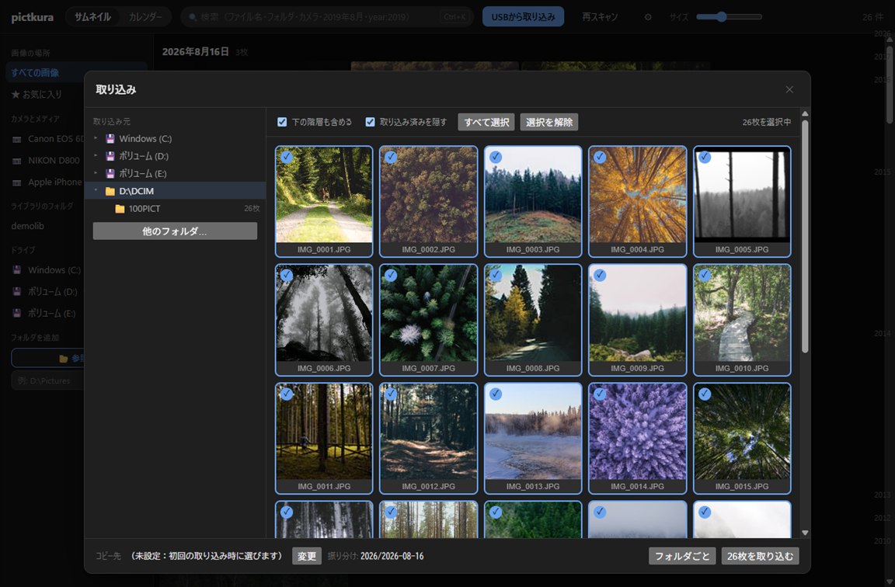Click NIKON D800 camera icon in sidebar
Viewport: 895px width, 587px height.
click(17, 161)
